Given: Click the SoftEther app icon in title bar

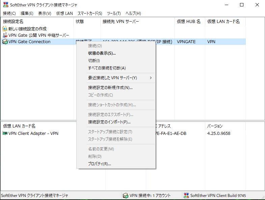Looking at the screenshot, I should 5,5.
